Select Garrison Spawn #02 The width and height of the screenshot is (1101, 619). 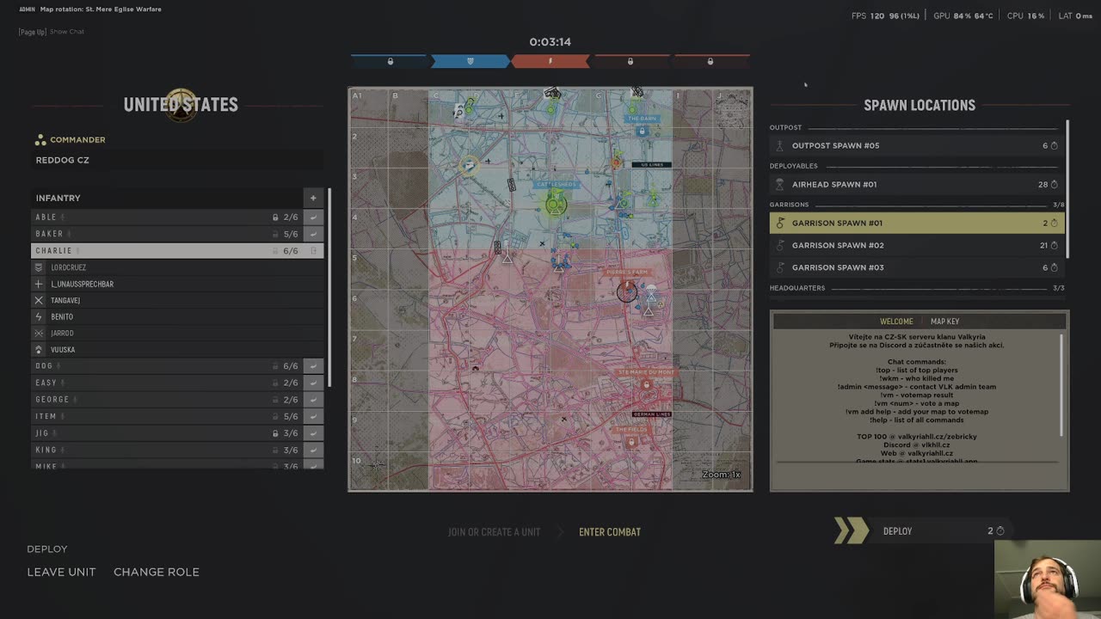pyautogui.click(x=917, y=245)
